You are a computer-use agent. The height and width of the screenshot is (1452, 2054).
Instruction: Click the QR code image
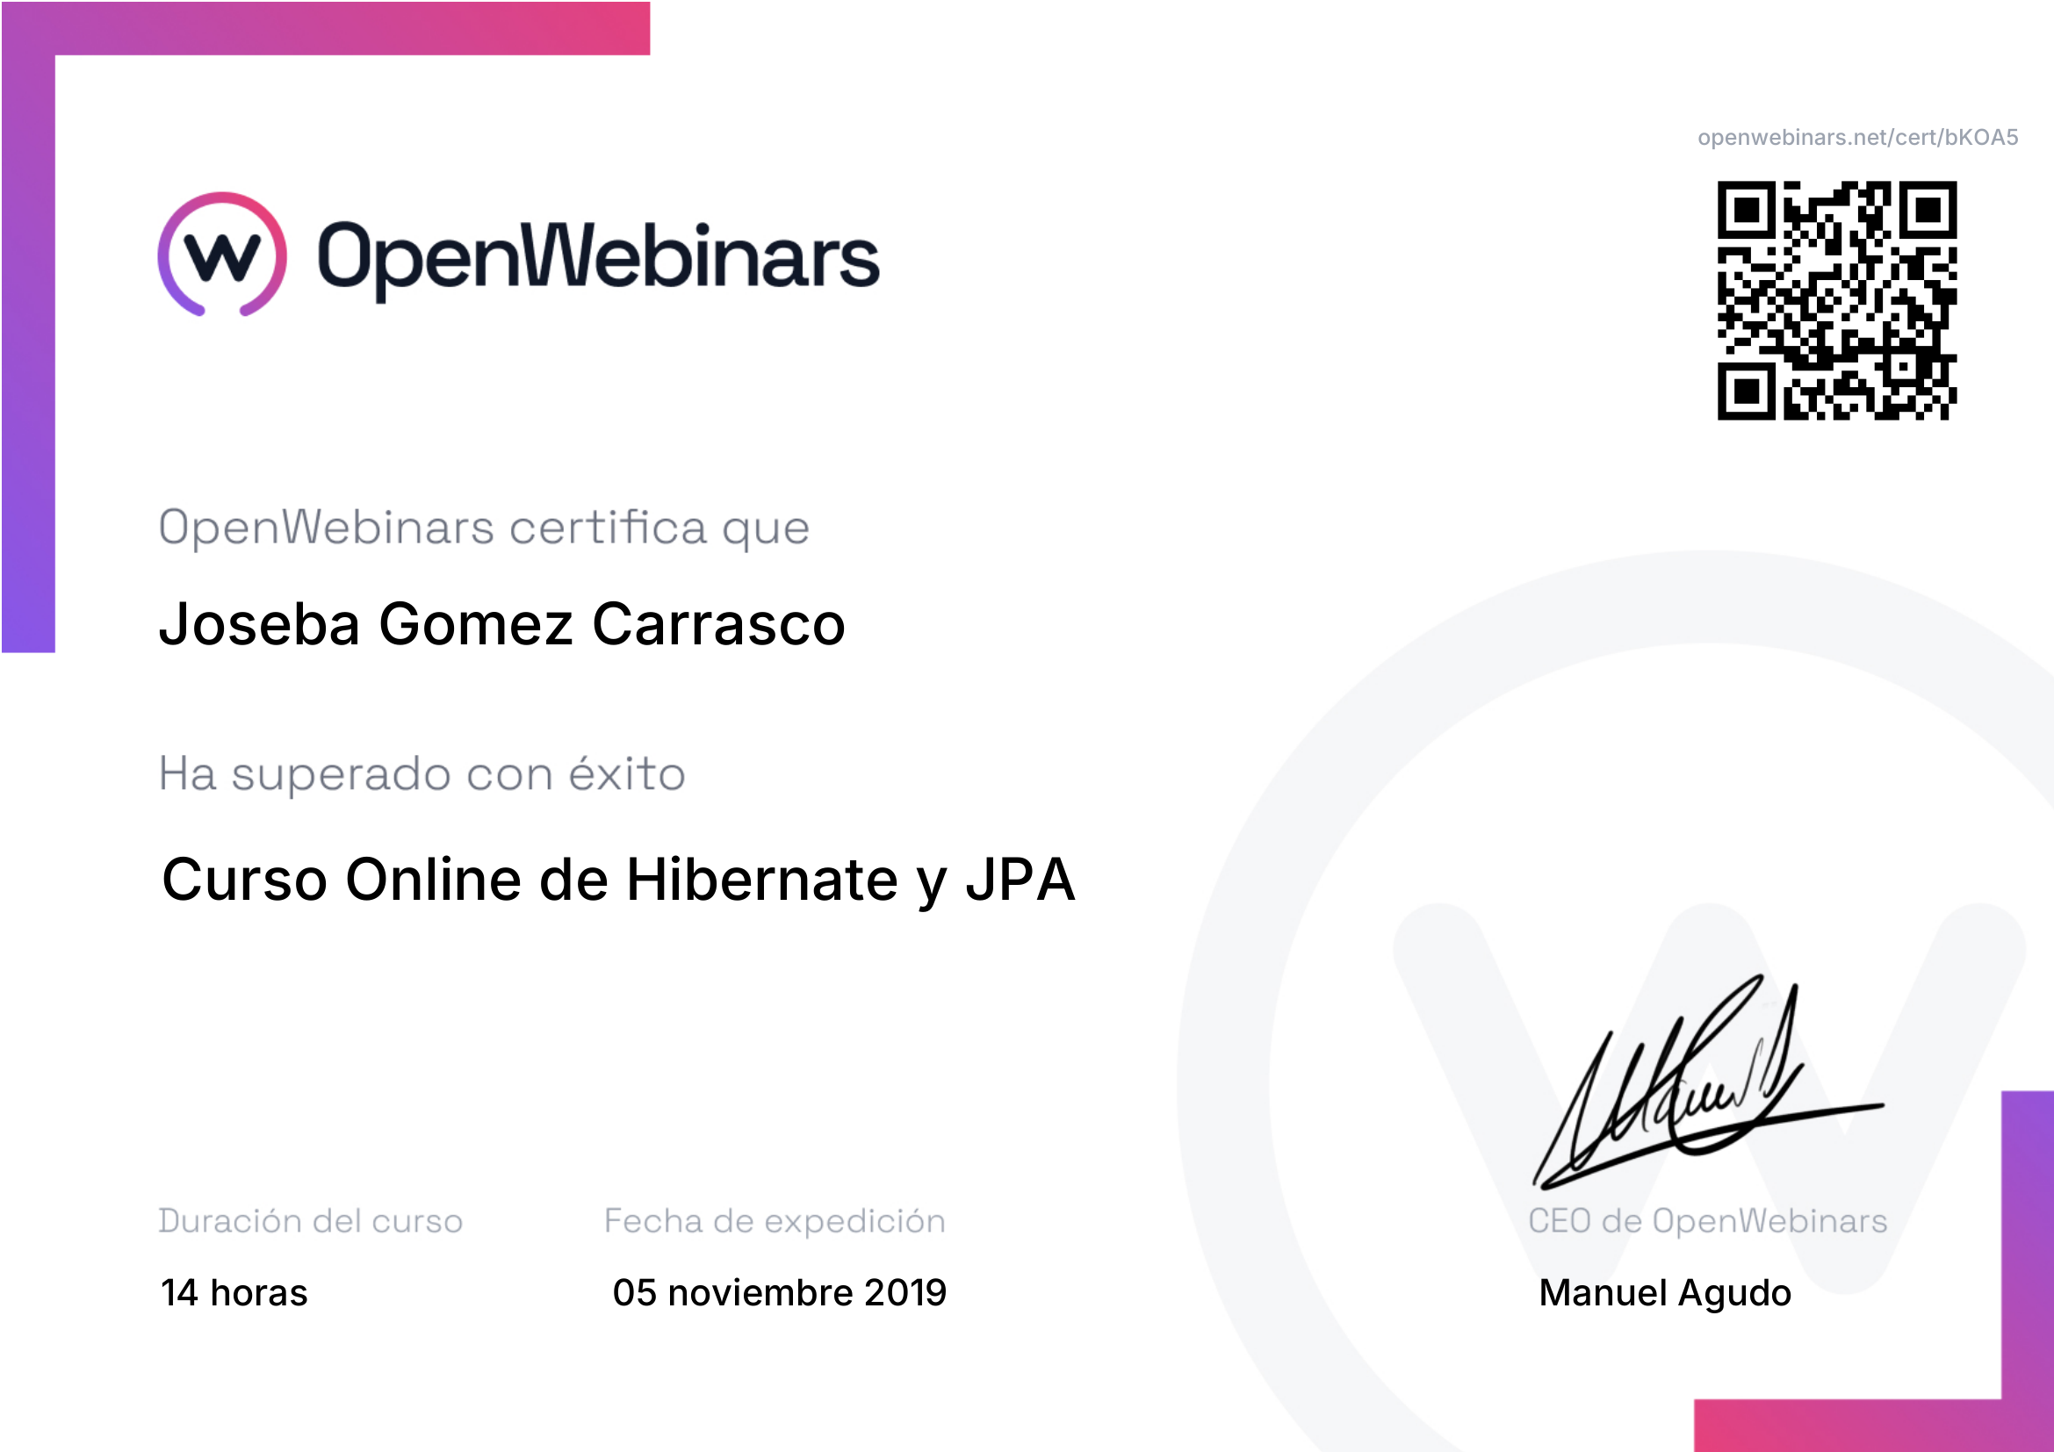coord(1836,300)
